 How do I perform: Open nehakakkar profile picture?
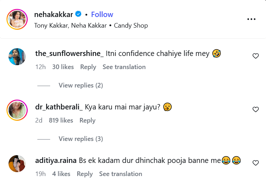pyautogui.click(x=17, y=19)
